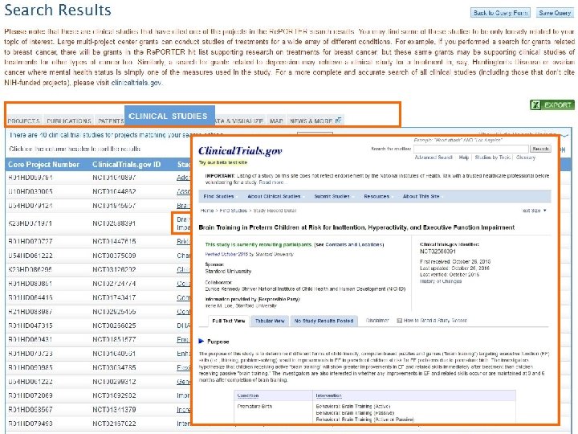
Task: Open the Glossary link
Action: tap(526, 158)
